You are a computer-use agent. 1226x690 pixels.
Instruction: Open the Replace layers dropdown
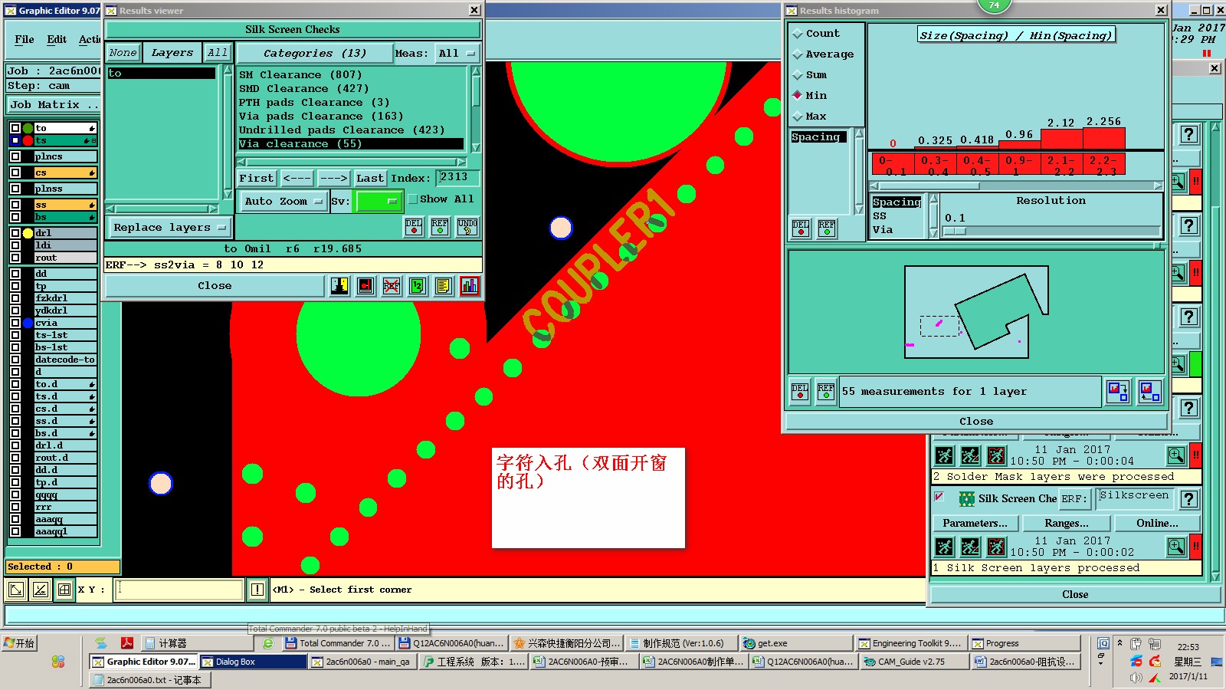[169, 228]
